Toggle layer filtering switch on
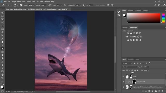 point(149,63)
